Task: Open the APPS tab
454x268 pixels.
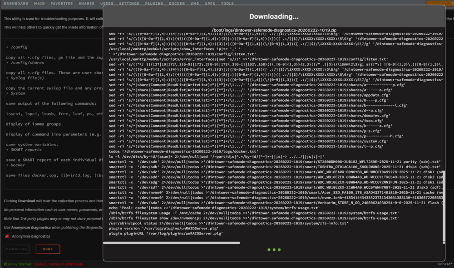Action: pyautogui.click(x=210, y=4)
